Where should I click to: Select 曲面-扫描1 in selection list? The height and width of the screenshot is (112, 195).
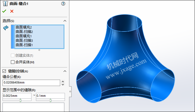pos(24,45)
